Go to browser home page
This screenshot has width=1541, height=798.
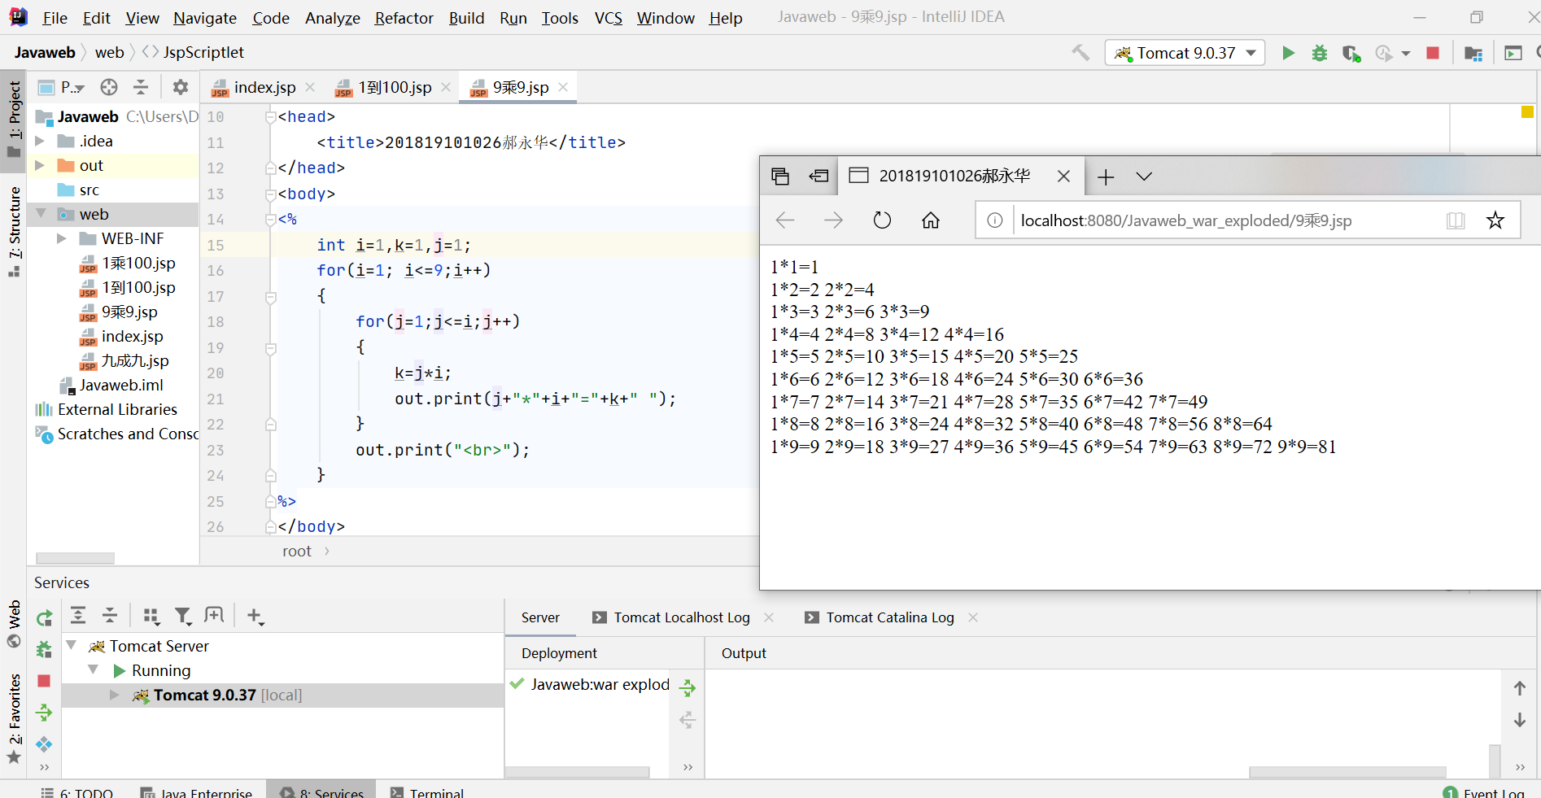pyautogui.click(x=931, y=220)
